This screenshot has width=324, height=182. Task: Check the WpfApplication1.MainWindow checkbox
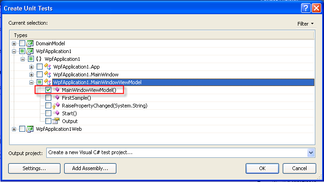(x=39, y=75)
